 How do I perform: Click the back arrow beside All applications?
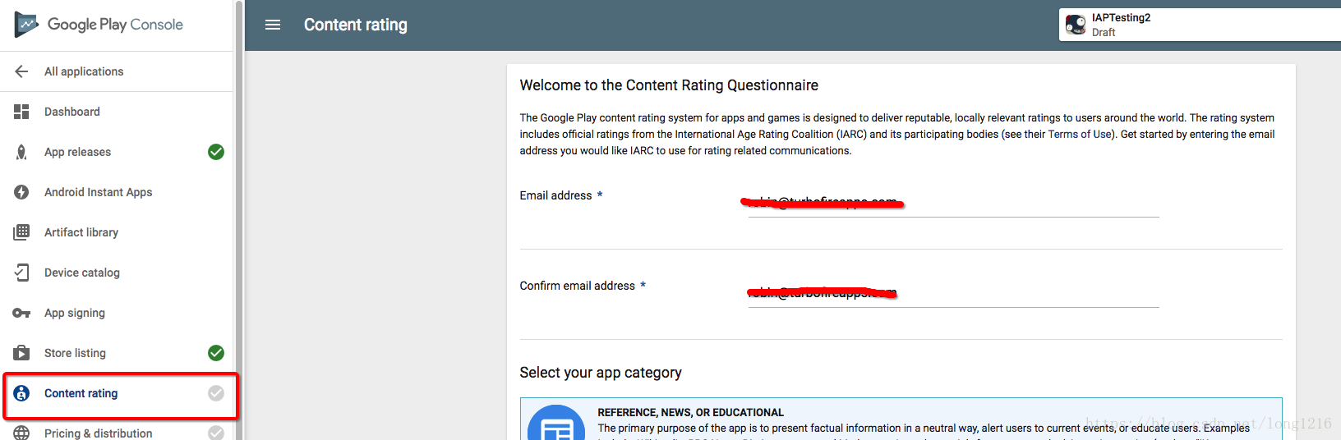[22, 71]
